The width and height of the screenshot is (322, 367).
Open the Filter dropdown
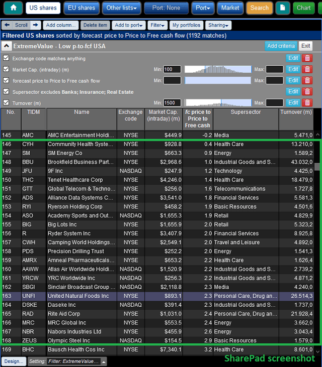point(157,25)
